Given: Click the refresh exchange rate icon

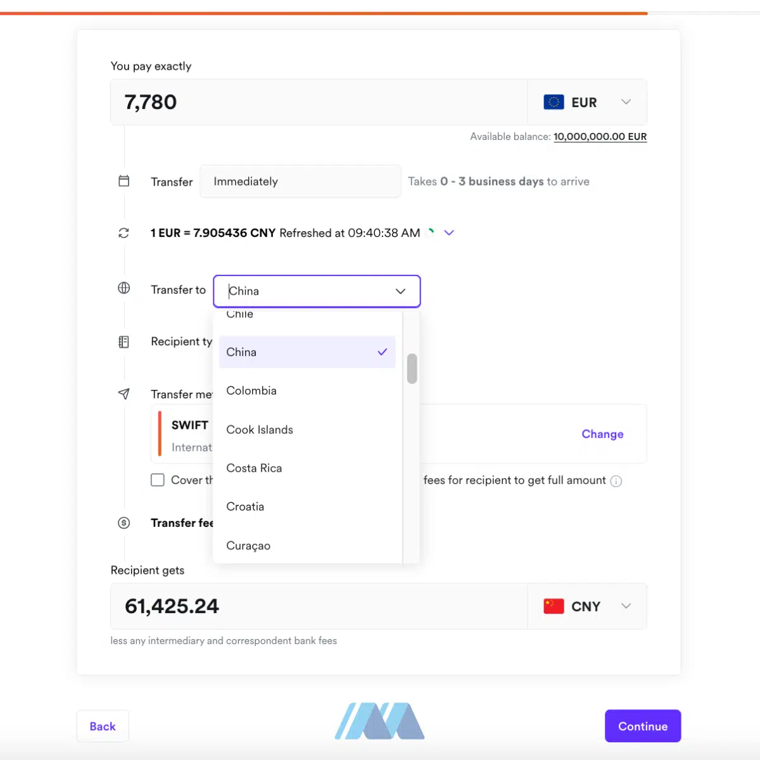Looking at the screenshot, I should (124, 233).
